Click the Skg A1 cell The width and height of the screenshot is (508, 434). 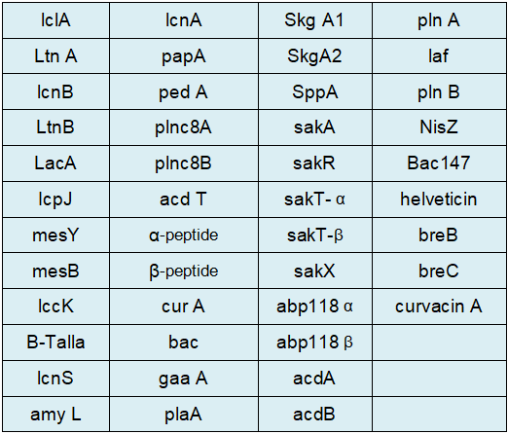tap(315, 20)
